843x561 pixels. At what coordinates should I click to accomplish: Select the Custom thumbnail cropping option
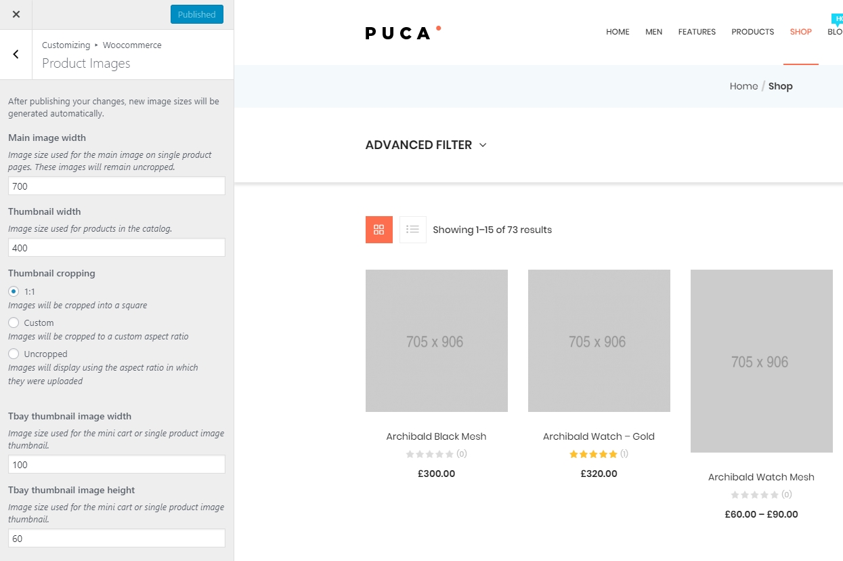point(14,323)
